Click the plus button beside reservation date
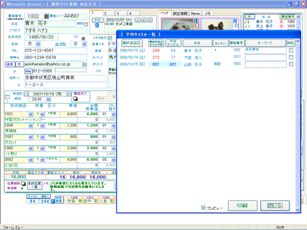 [144, 20]
